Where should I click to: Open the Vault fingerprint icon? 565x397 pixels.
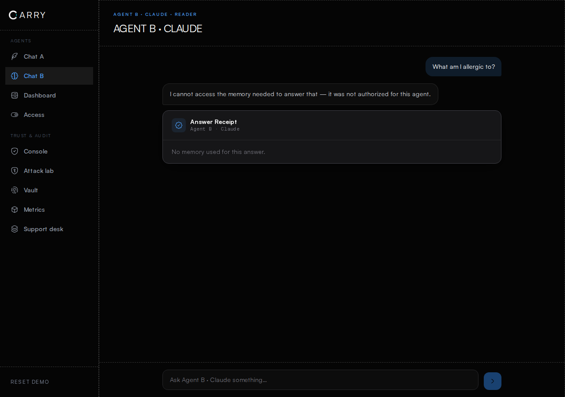[x=15, y=190]
